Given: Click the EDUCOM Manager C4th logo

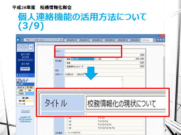Looking at the screenshot, I should point(25,47).
